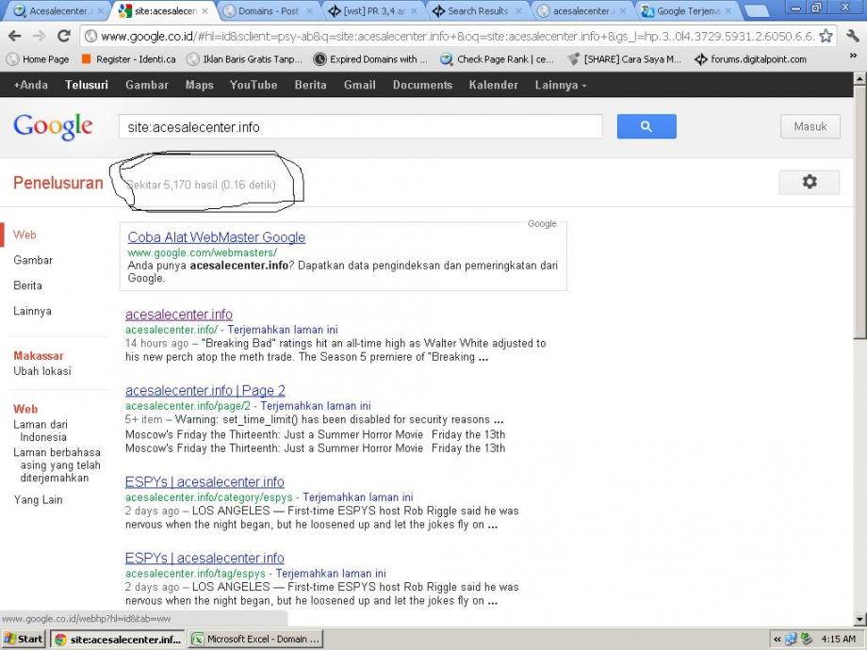Bookmark this page with the star icon
The image size is (867, 650).
pyautogui.click(x=826, y=37)
